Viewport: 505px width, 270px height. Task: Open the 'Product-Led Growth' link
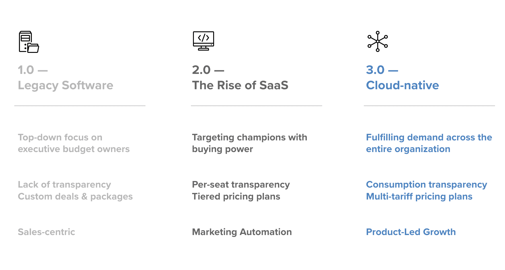click(x=411, y=232)
